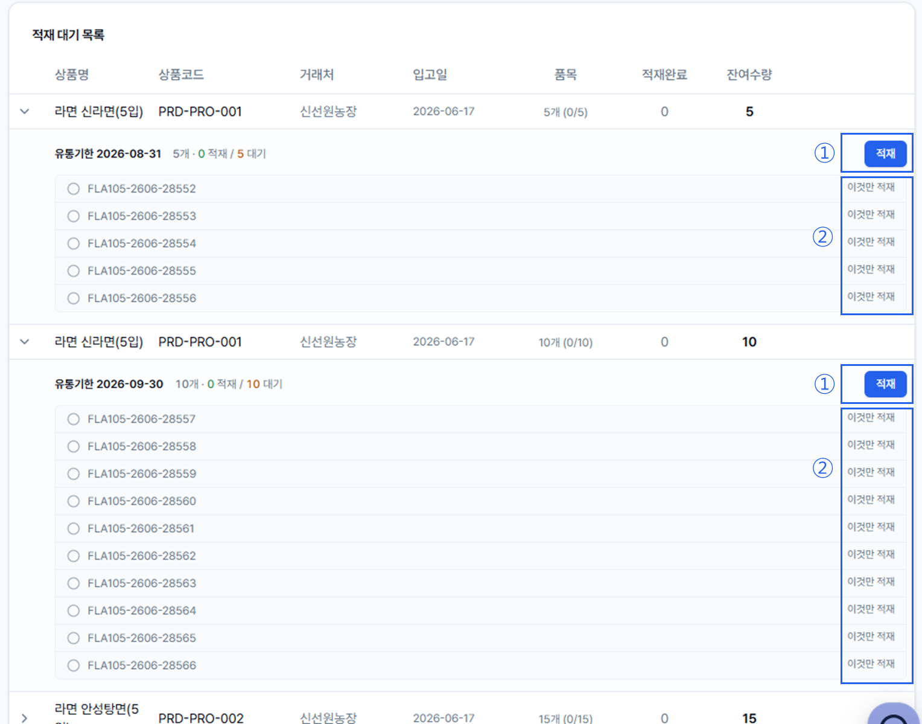Click 이것만 적재 for FLA105-2606-28552
This screenshot has height=724, width=922.
871,187
